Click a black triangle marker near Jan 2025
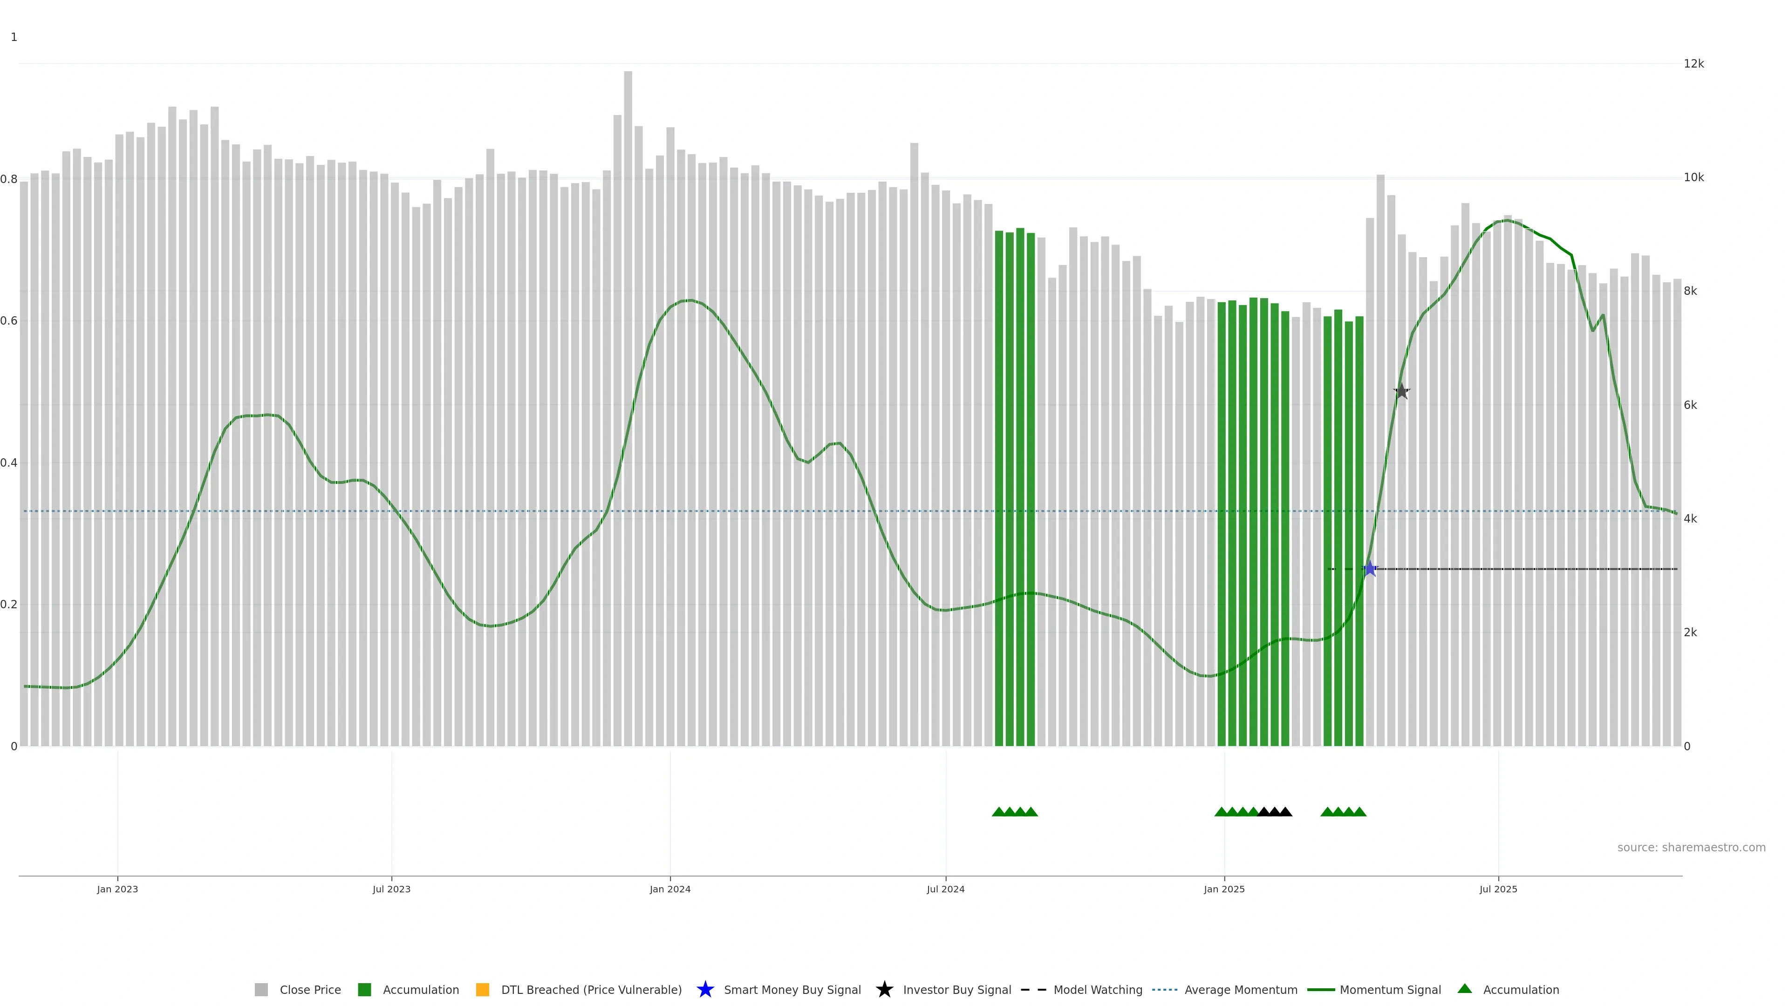 coord(1275,812)
